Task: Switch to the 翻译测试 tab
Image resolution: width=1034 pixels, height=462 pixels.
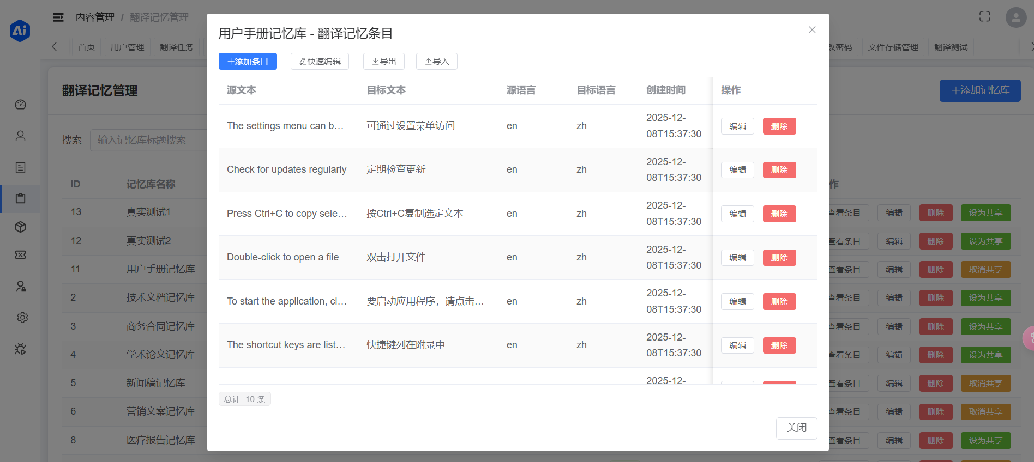Action: [951, 47]
